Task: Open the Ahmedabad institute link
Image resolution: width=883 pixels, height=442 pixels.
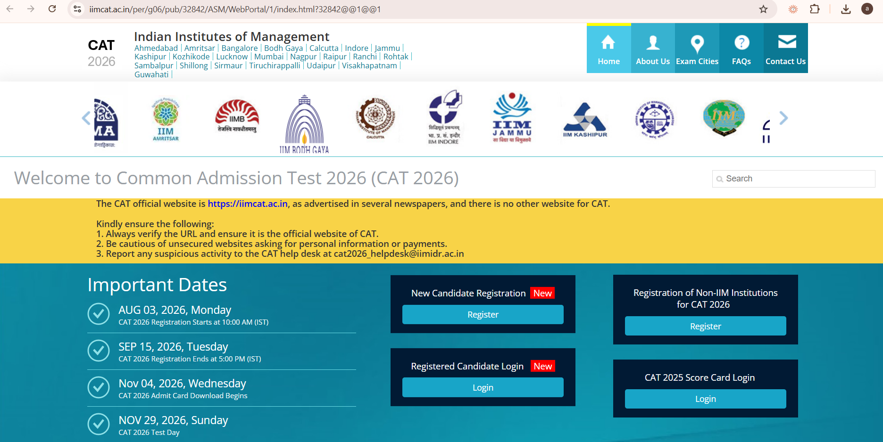Action: (x=156, y=48)
